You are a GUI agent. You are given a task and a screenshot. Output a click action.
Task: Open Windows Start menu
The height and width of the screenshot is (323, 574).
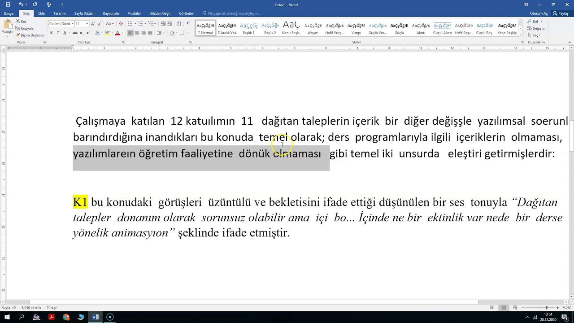pyautogui.click(x=7, y=317)
